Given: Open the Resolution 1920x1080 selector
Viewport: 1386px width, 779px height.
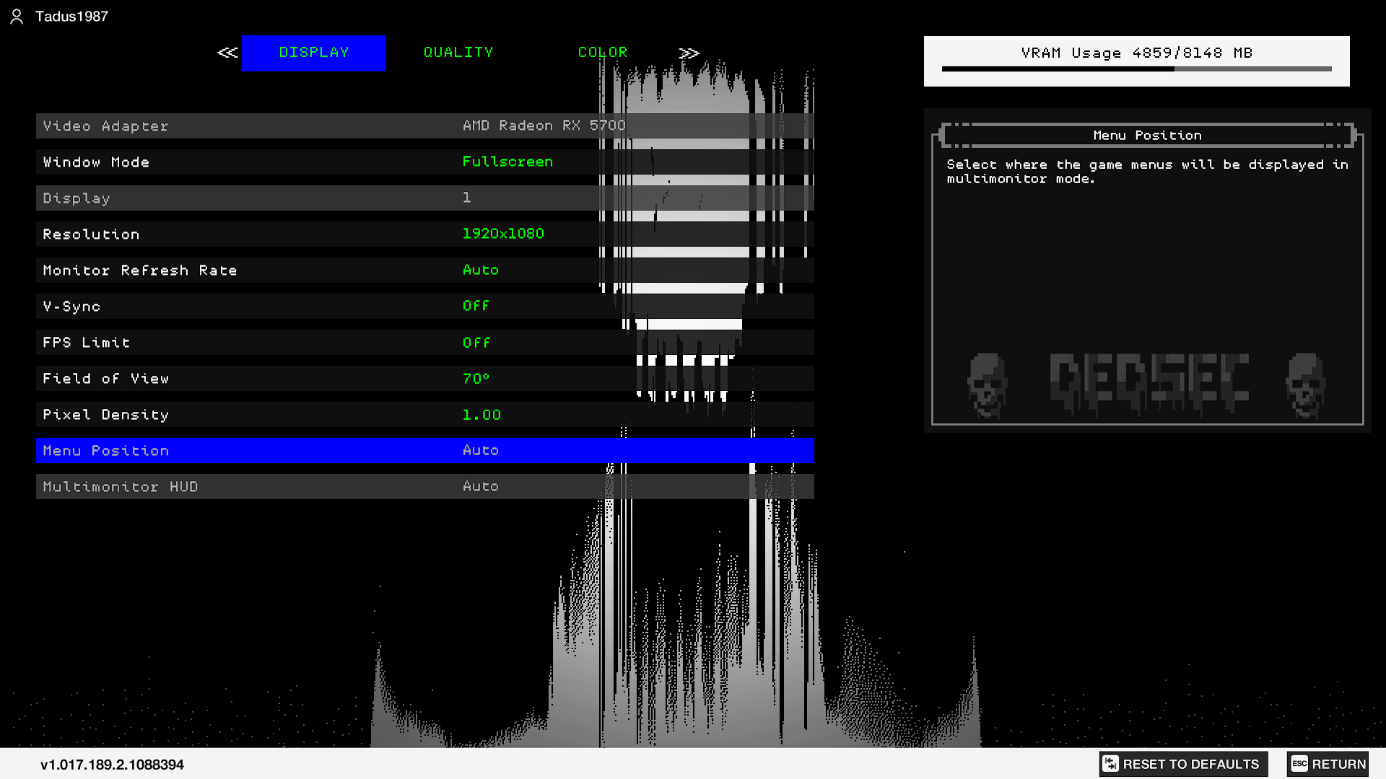Looking at the screenshot, I should pos(503,234).
